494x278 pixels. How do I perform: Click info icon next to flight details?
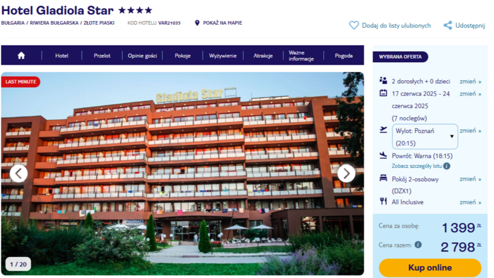[446, 166]
